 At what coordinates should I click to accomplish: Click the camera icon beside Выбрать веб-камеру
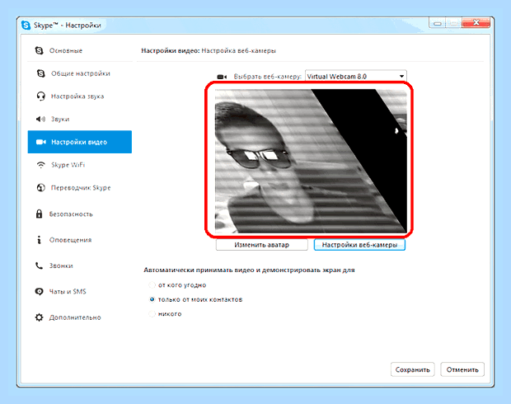point(222,77)
